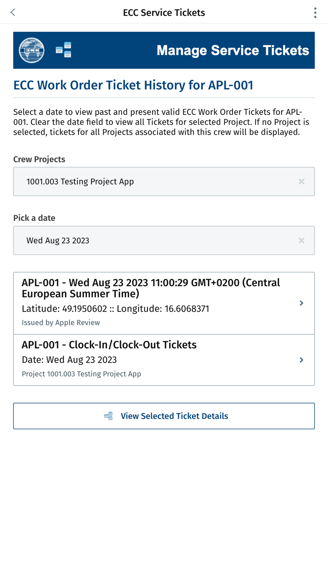Expand chevron on APL-001 Aug 23 ticket
Image resolution: width=328 pixels, height=584 pixels.
tap(301, 303)
